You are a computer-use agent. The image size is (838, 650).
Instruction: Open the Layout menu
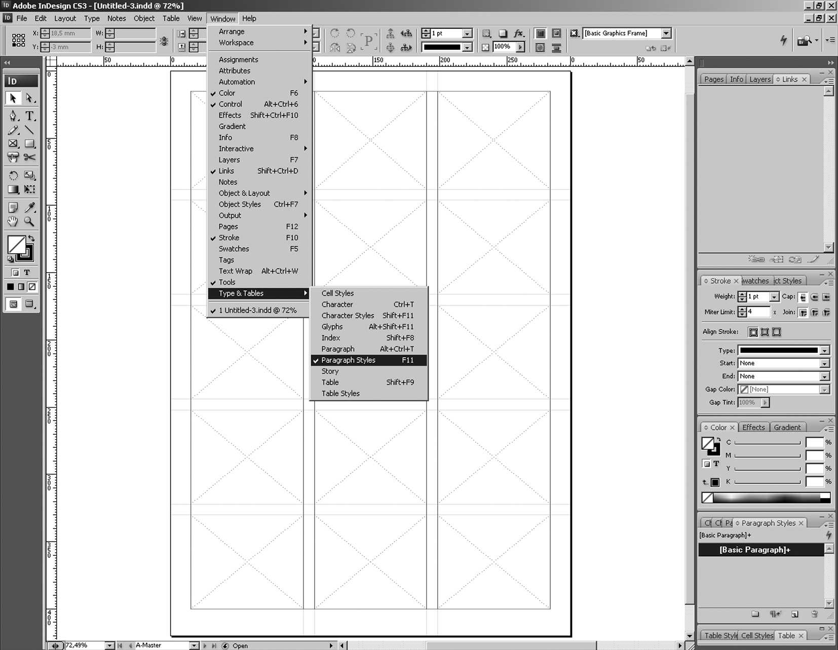(x=65, y=18)
